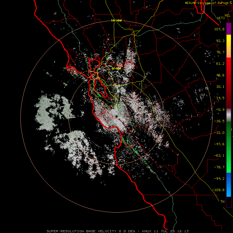
Task: Click the blue segment of velocity color bar
Action: coord(229,185)
